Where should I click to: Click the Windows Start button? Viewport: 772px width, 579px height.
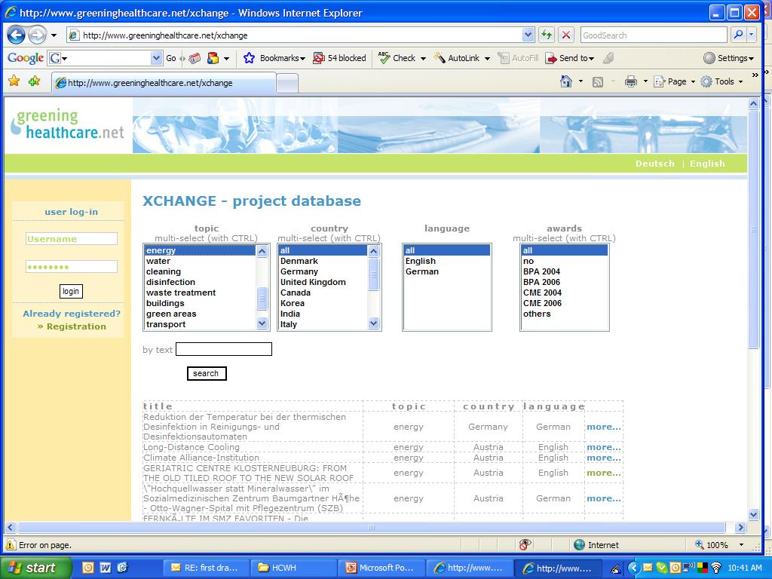tap(35, 568)
